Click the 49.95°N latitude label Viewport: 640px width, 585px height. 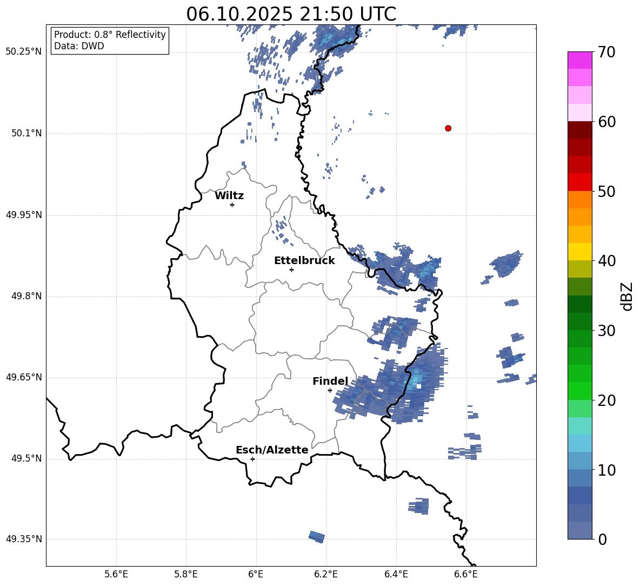tap(24, 215)
